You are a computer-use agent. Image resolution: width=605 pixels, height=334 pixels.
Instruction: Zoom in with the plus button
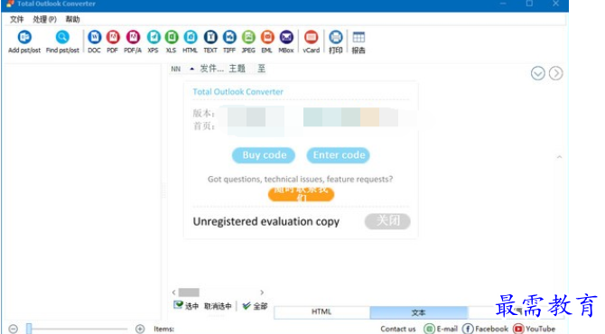tap(140, 329)
